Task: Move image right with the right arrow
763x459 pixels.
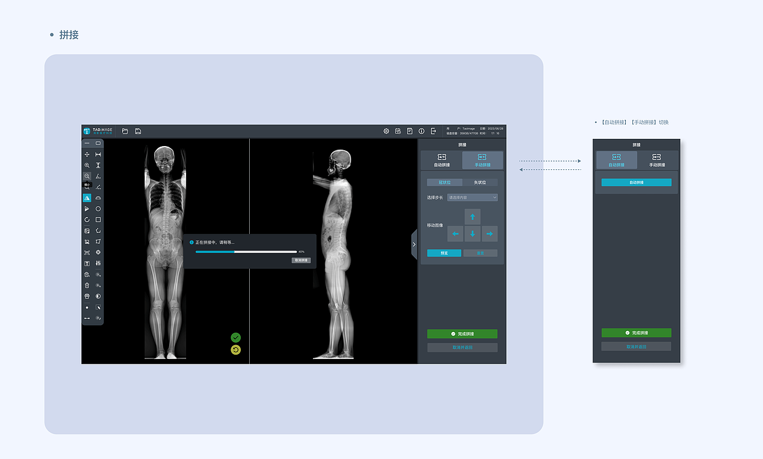Action: pyautogui.click(x=490, y=234)
